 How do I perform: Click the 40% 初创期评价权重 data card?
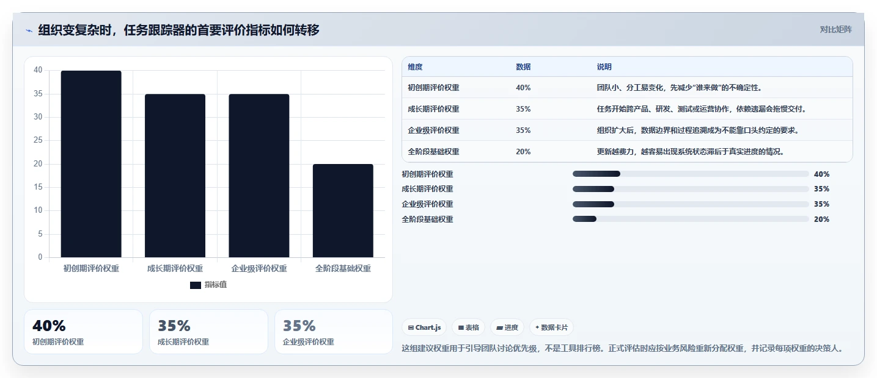(x=83, y=332)
